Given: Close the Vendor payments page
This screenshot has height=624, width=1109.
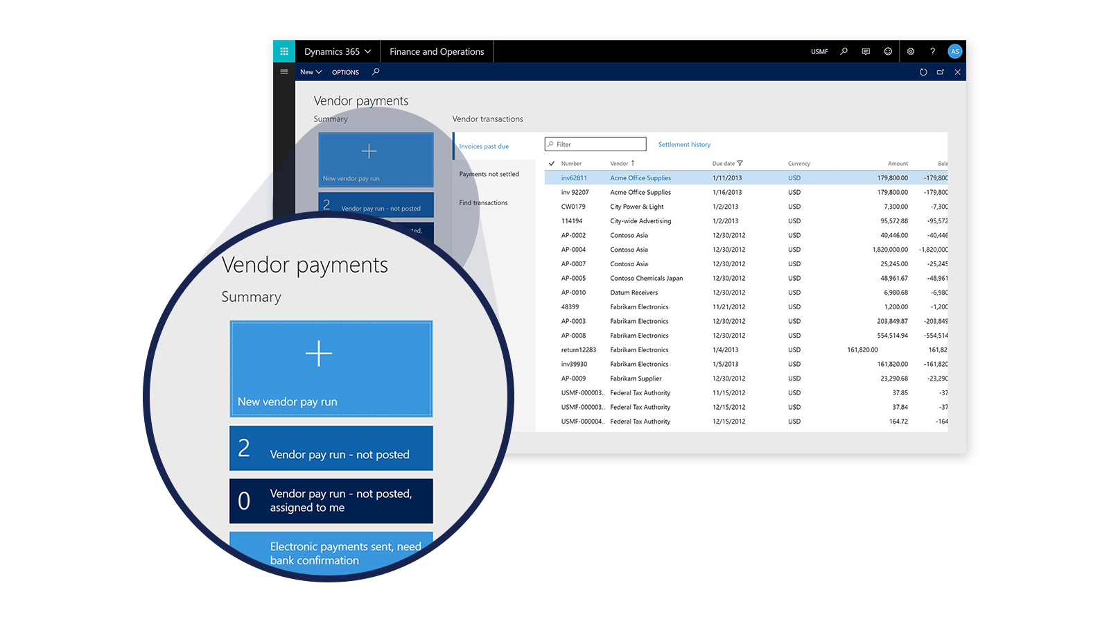Looking at the screenshot, I should pos(957,72).
